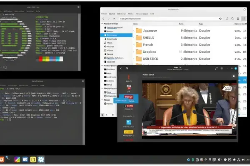250x166 pixels.
Task: Sort files by the Taille column header
Action: pyautogui.click(x=181, y=24)
